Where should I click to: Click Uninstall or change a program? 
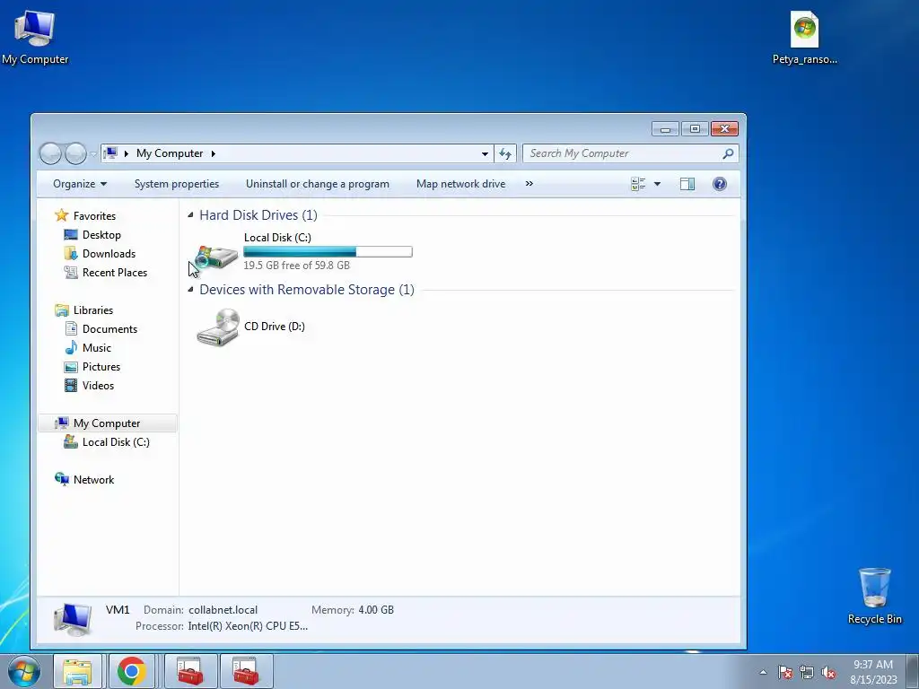[x=317, y=184]
